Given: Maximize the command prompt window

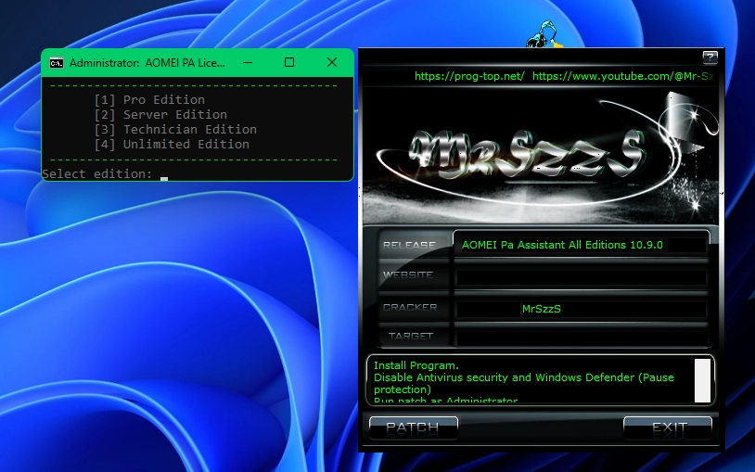Looking at the screenshot, I should click(x=289, y=63).
